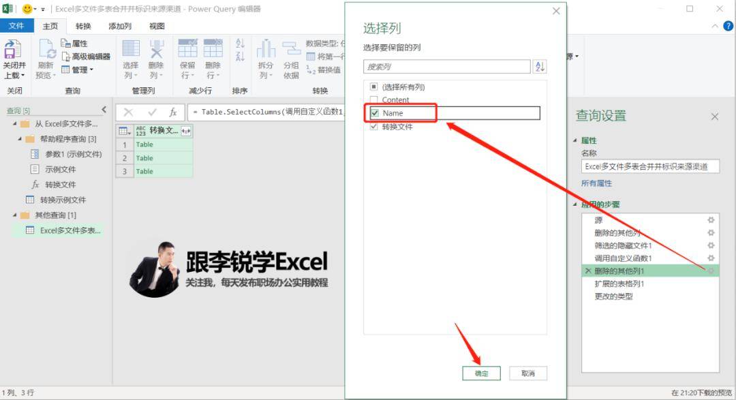The width and height of the screenshot is (736, 400).
Task: Open the 所有属性 all properties link
Action: pos(596,183)
